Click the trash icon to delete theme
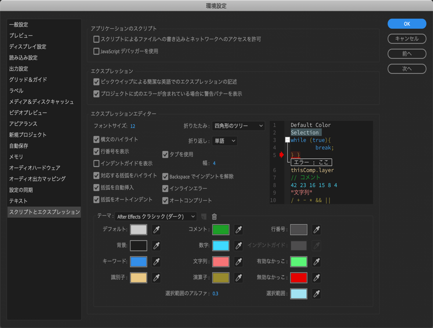Screen dimensions: 433x328 coord(215,216)
